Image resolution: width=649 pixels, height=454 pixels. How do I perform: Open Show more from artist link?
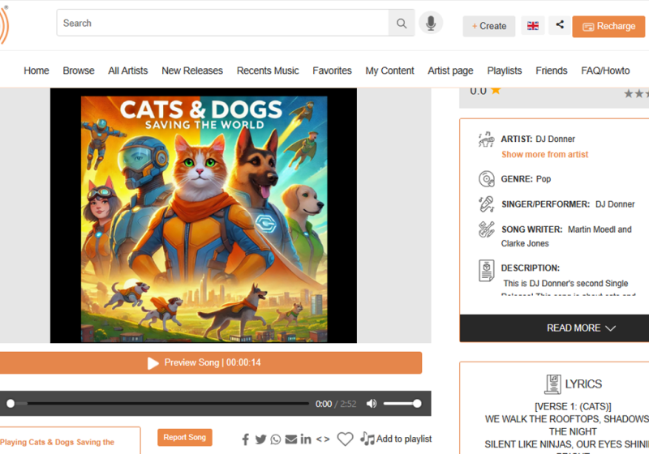pyautogui.click(x=544, y=154)
